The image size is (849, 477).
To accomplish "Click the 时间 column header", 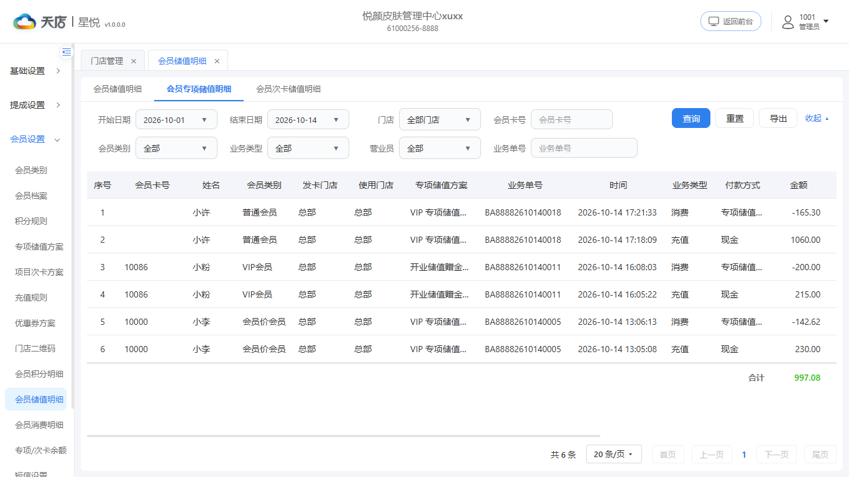I will tap(618, 185).
